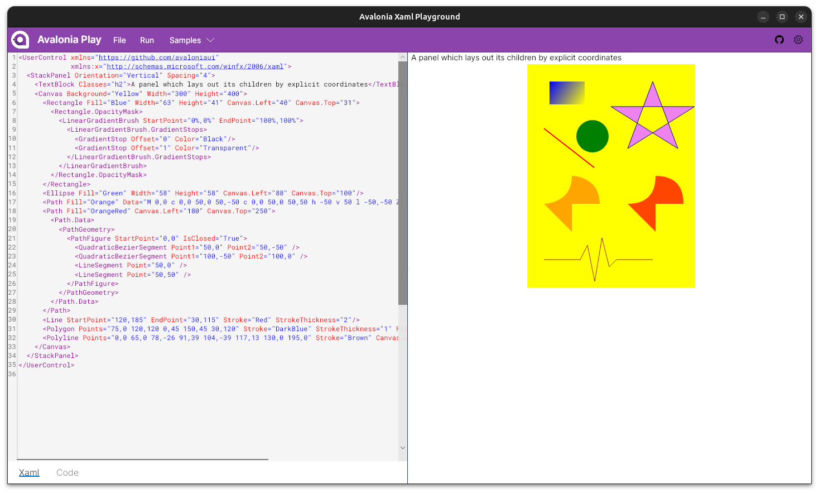819x493 pixels.
Task: Expand the Samples dropdown
Action: point(192,40)
